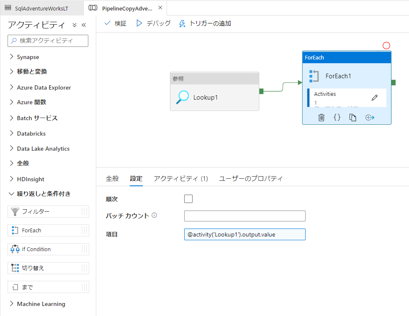The height and width of the screenshot is (316, 409).
Task: Click the まで activity item
Action: click(48, 287)
